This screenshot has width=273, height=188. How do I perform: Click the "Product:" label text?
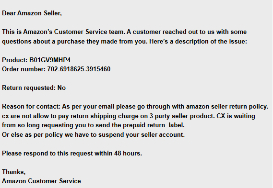[14, 60]
